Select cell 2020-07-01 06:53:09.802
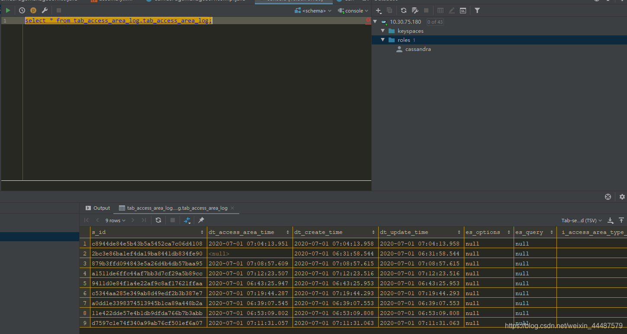 (250, 313)
